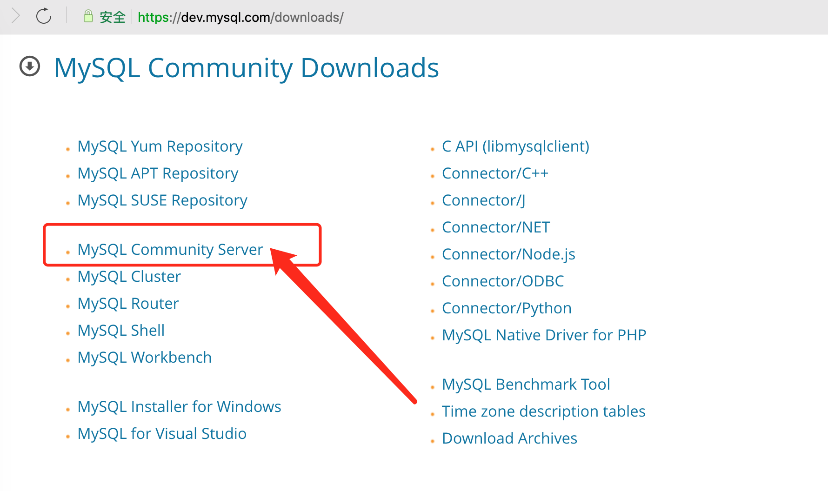The image size is (828, 491).
Task: Select MySQL for Visual Studio
Action: point(162,433)
